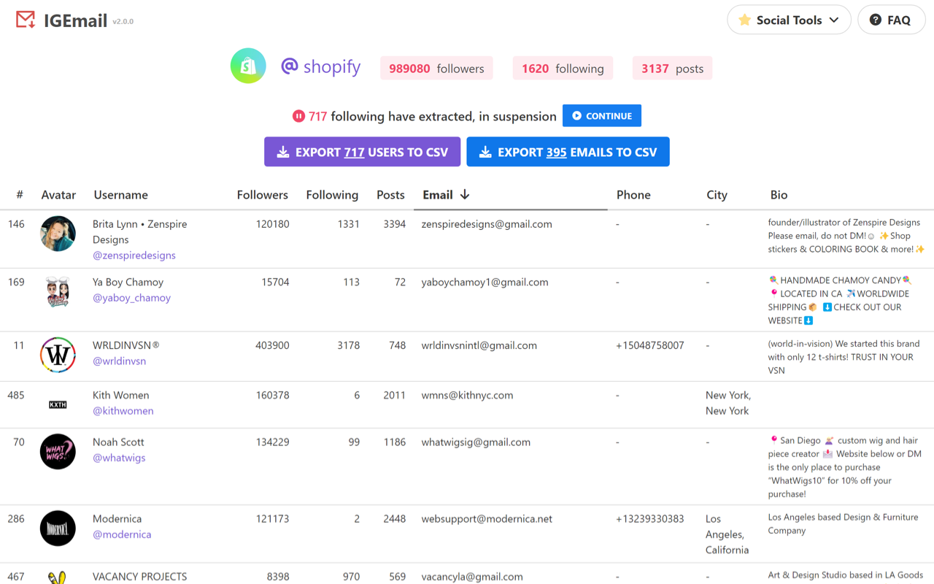Click the WRLDINVSN bio text
934x584 pixels.
(x=841, y=357)
